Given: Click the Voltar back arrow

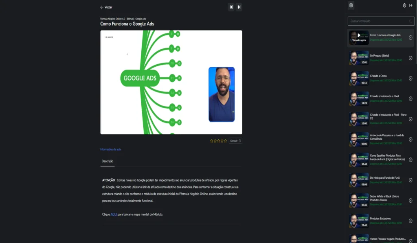Looking at the screenshot, I should 102,7.
